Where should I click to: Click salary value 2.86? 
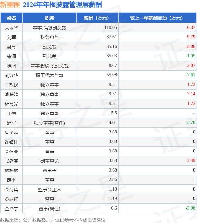tap(113, 180)
